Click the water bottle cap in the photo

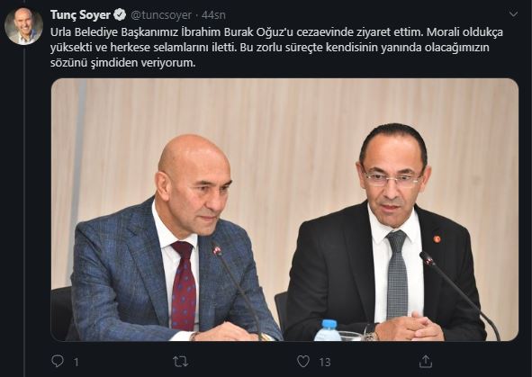click(x=329, y=324)
